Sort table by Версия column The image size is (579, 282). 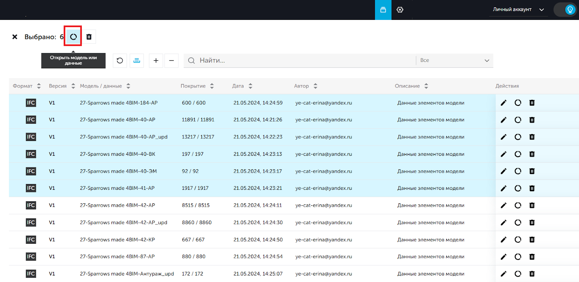coord(73,86)
